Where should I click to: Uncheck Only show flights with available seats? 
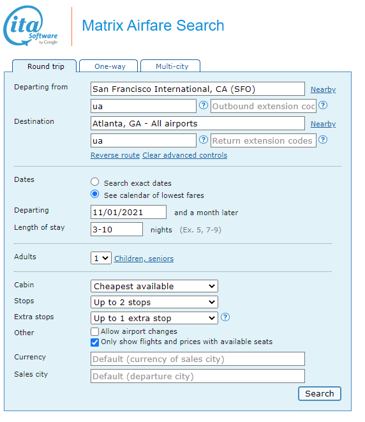(x=94, y=342)
